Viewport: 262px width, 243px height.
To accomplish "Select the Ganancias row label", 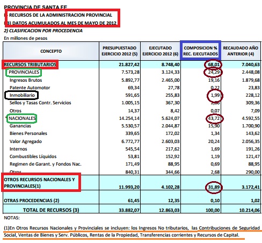I will (20, 126).
